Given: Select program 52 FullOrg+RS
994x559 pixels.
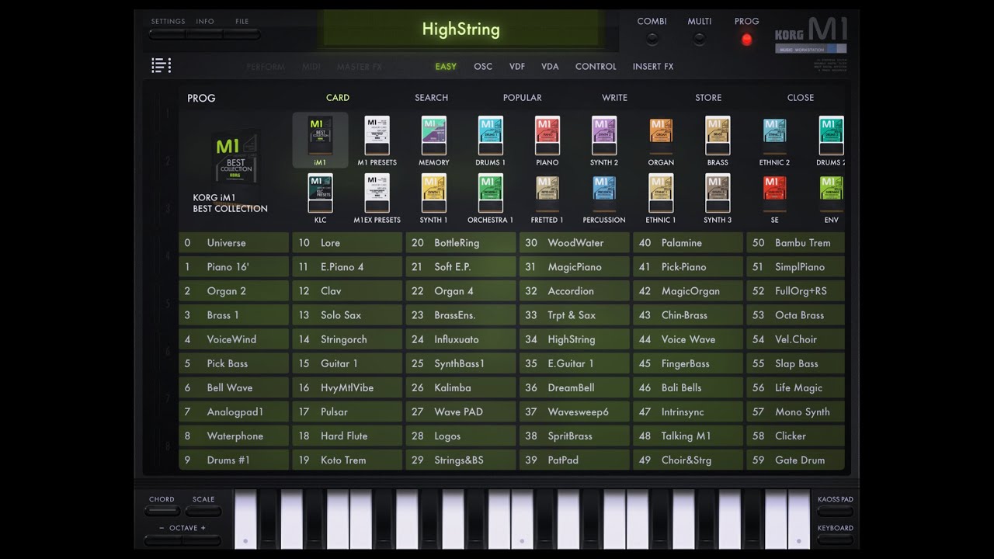Looking at the screenshot, I should (x=796, y=291).
